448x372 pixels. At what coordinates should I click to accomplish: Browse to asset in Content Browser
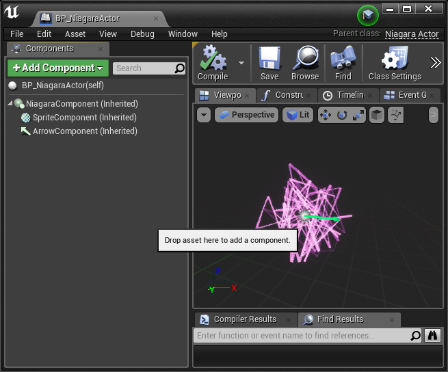tap(305, 63)
